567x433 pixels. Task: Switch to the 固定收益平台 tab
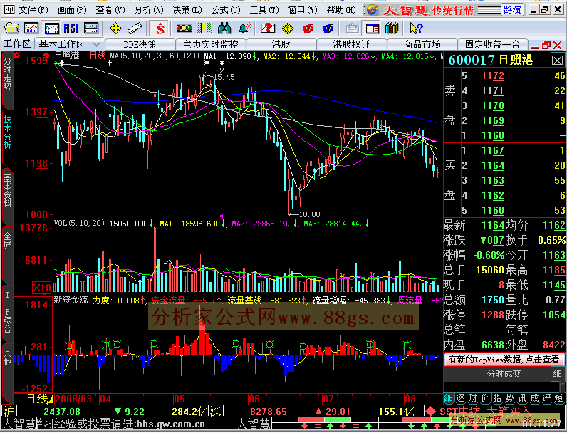click(x=492, y=44)
